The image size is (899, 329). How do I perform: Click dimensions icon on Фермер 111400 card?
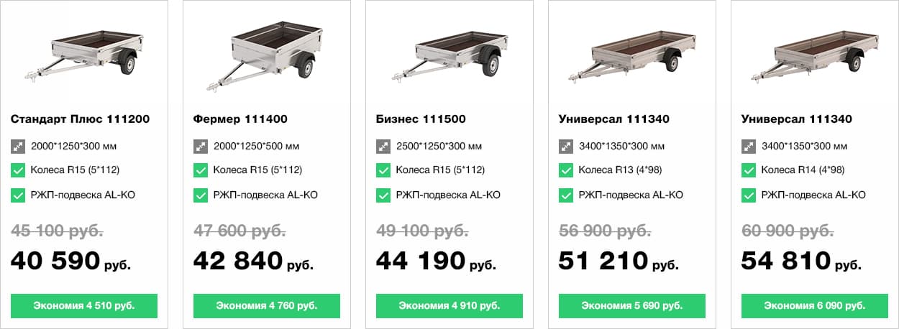[x=201, y=147]
